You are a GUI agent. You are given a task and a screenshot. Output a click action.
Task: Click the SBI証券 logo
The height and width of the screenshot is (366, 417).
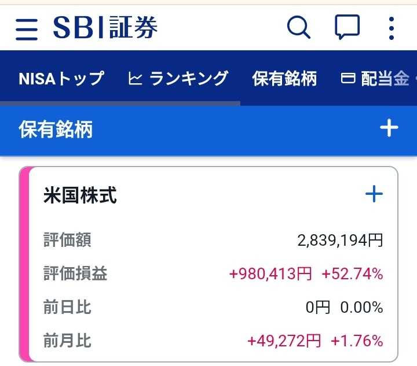click(105, 27)
